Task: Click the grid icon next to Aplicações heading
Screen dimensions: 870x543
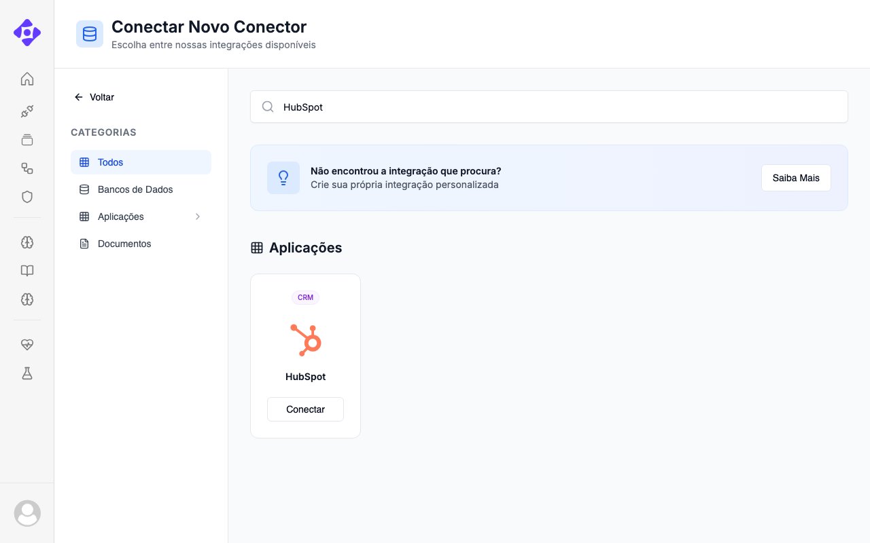Action: point(257,248)
